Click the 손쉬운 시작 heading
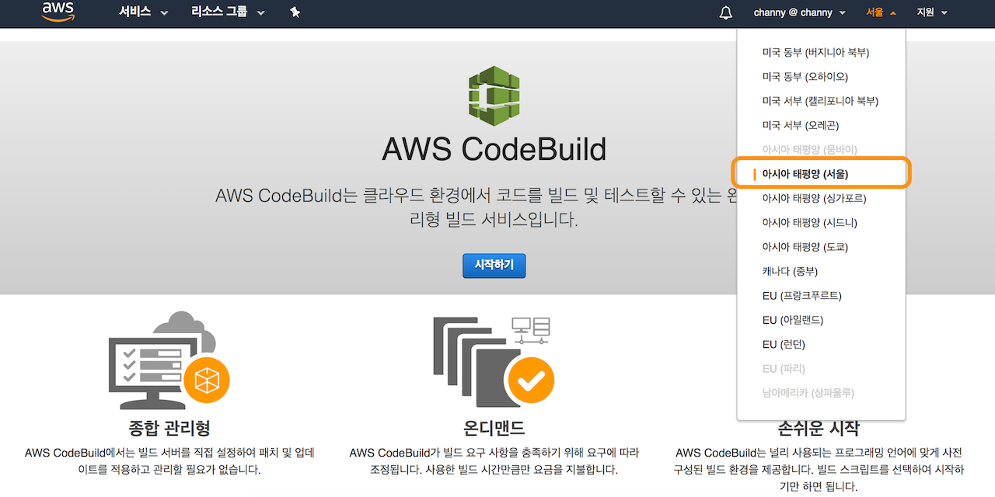 click(x=819, y=429)
